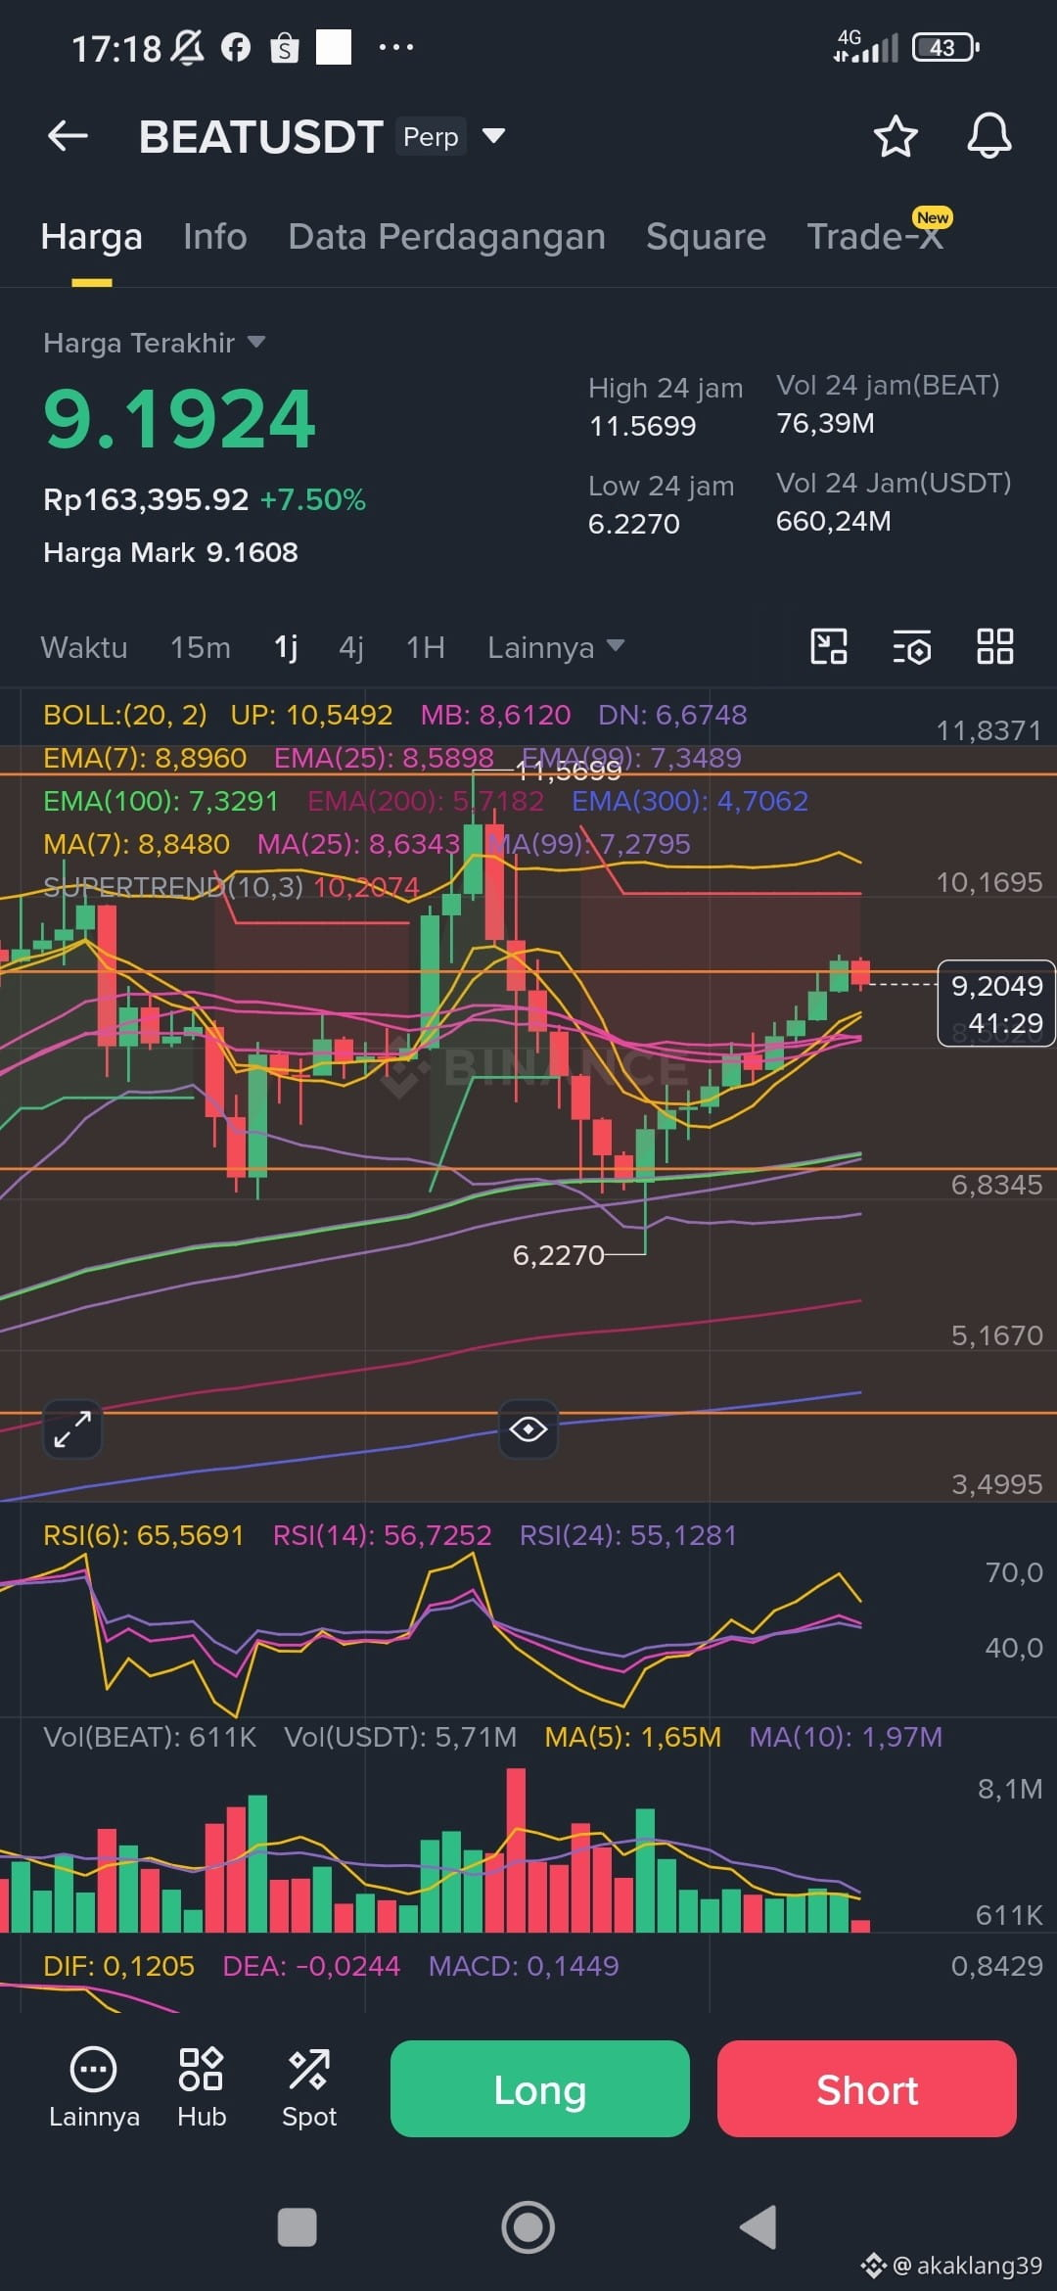The width and height of the screenshot is (1057, 2291).
Task: Open the Data Perdagangan tab
Action: pos(447,237)
